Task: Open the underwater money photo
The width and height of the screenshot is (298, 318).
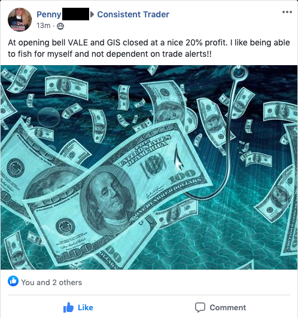Action: 149,167
